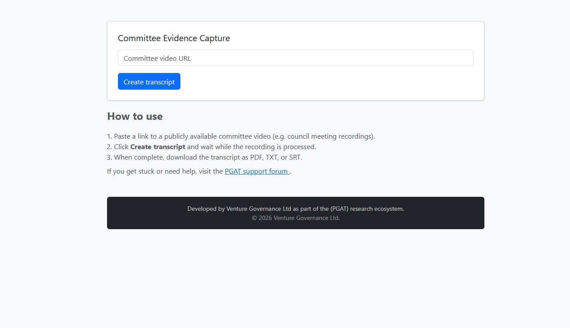Click the bold Create transcript text in step 2
This screenshot has height=328, width=570.
pos(158,147)
